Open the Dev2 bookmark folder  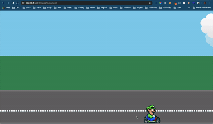tap(16, 8)
